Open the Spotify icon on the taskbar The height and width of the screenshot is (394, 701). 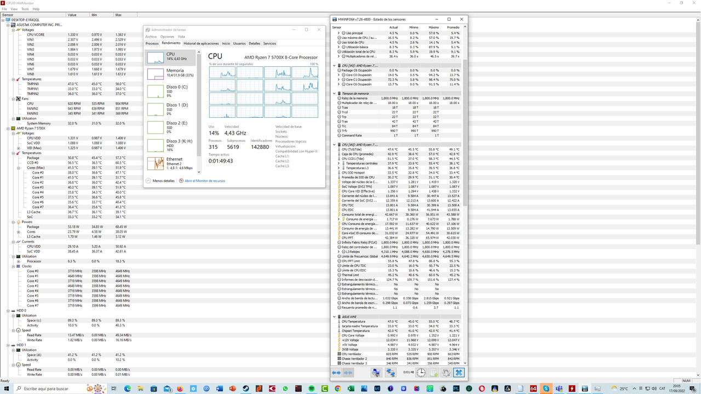pos(312,389)
